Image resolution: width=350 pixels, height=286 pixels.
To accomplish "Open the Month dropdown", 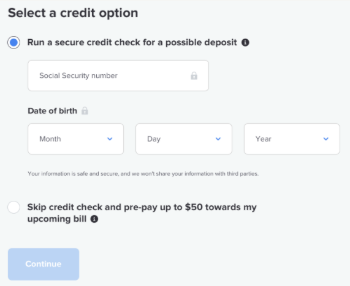I will point(75,139).
